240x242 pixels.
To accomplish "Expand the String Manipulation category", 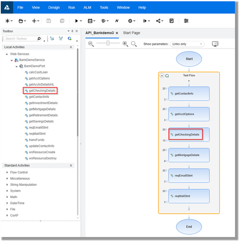I will (7, 185).
